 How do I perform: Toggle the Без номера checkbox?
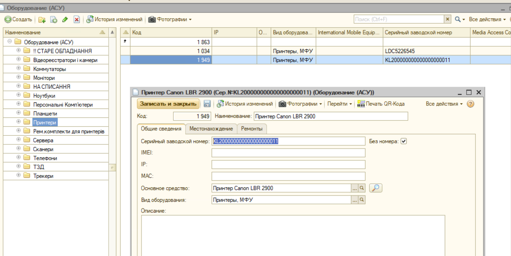click(x=404, y=141)
